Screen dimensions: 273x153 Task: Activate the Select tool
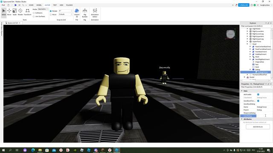click(x=4, y=12)
